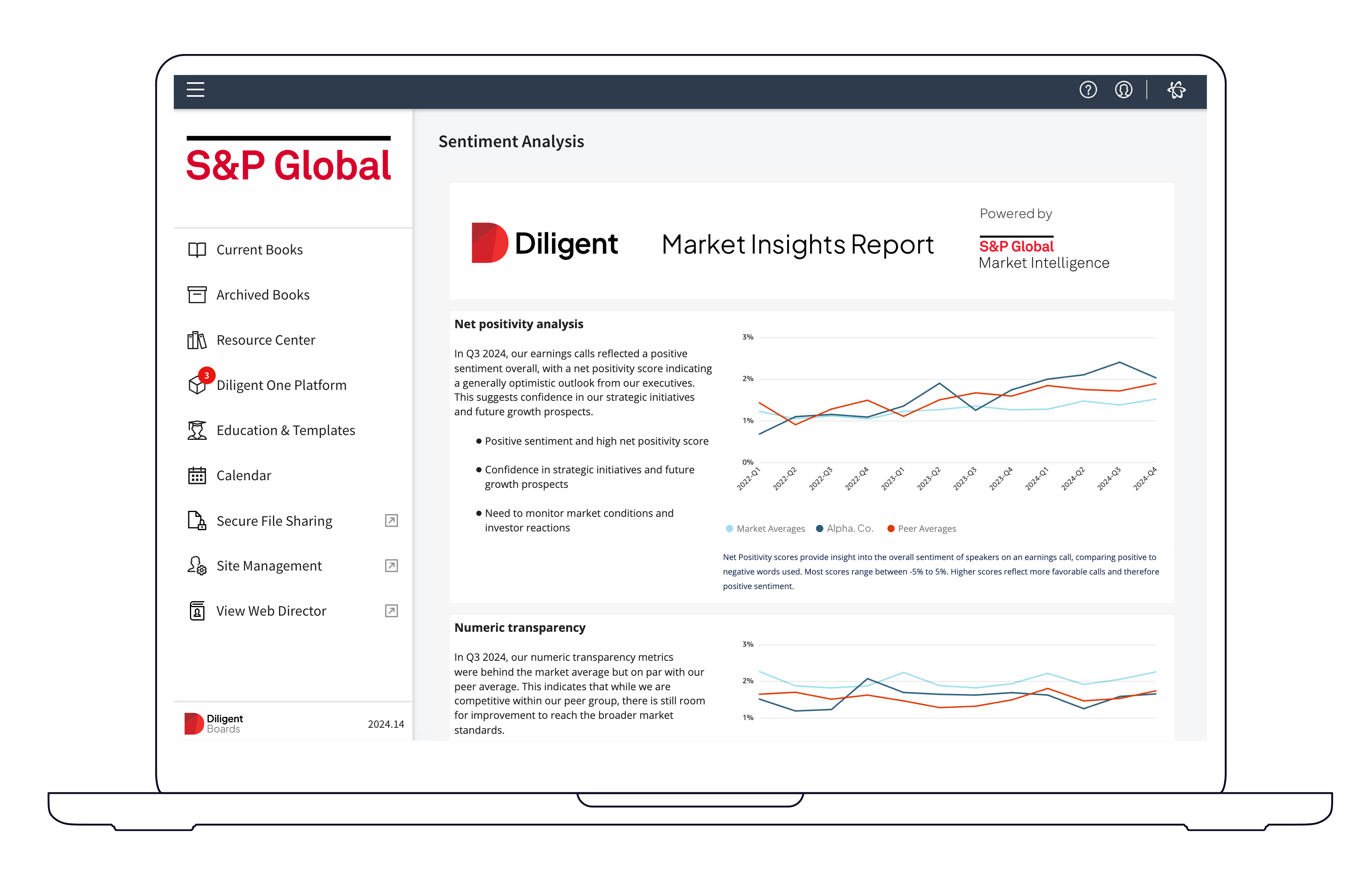Viewport: 1371px width, 887px height.
Task: Click the Current Books book icon
Action: [197, 250]
